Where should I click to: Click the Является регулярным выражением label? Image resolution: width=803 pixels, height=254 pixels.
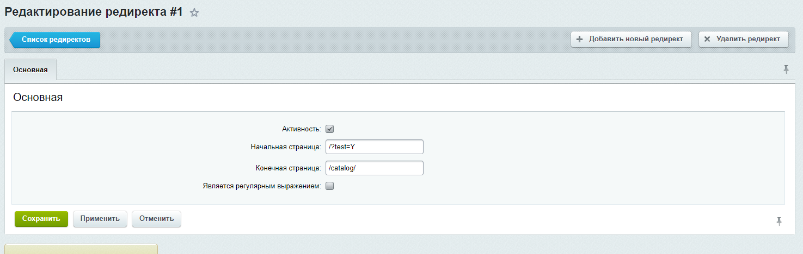click(x=261, y=186)
